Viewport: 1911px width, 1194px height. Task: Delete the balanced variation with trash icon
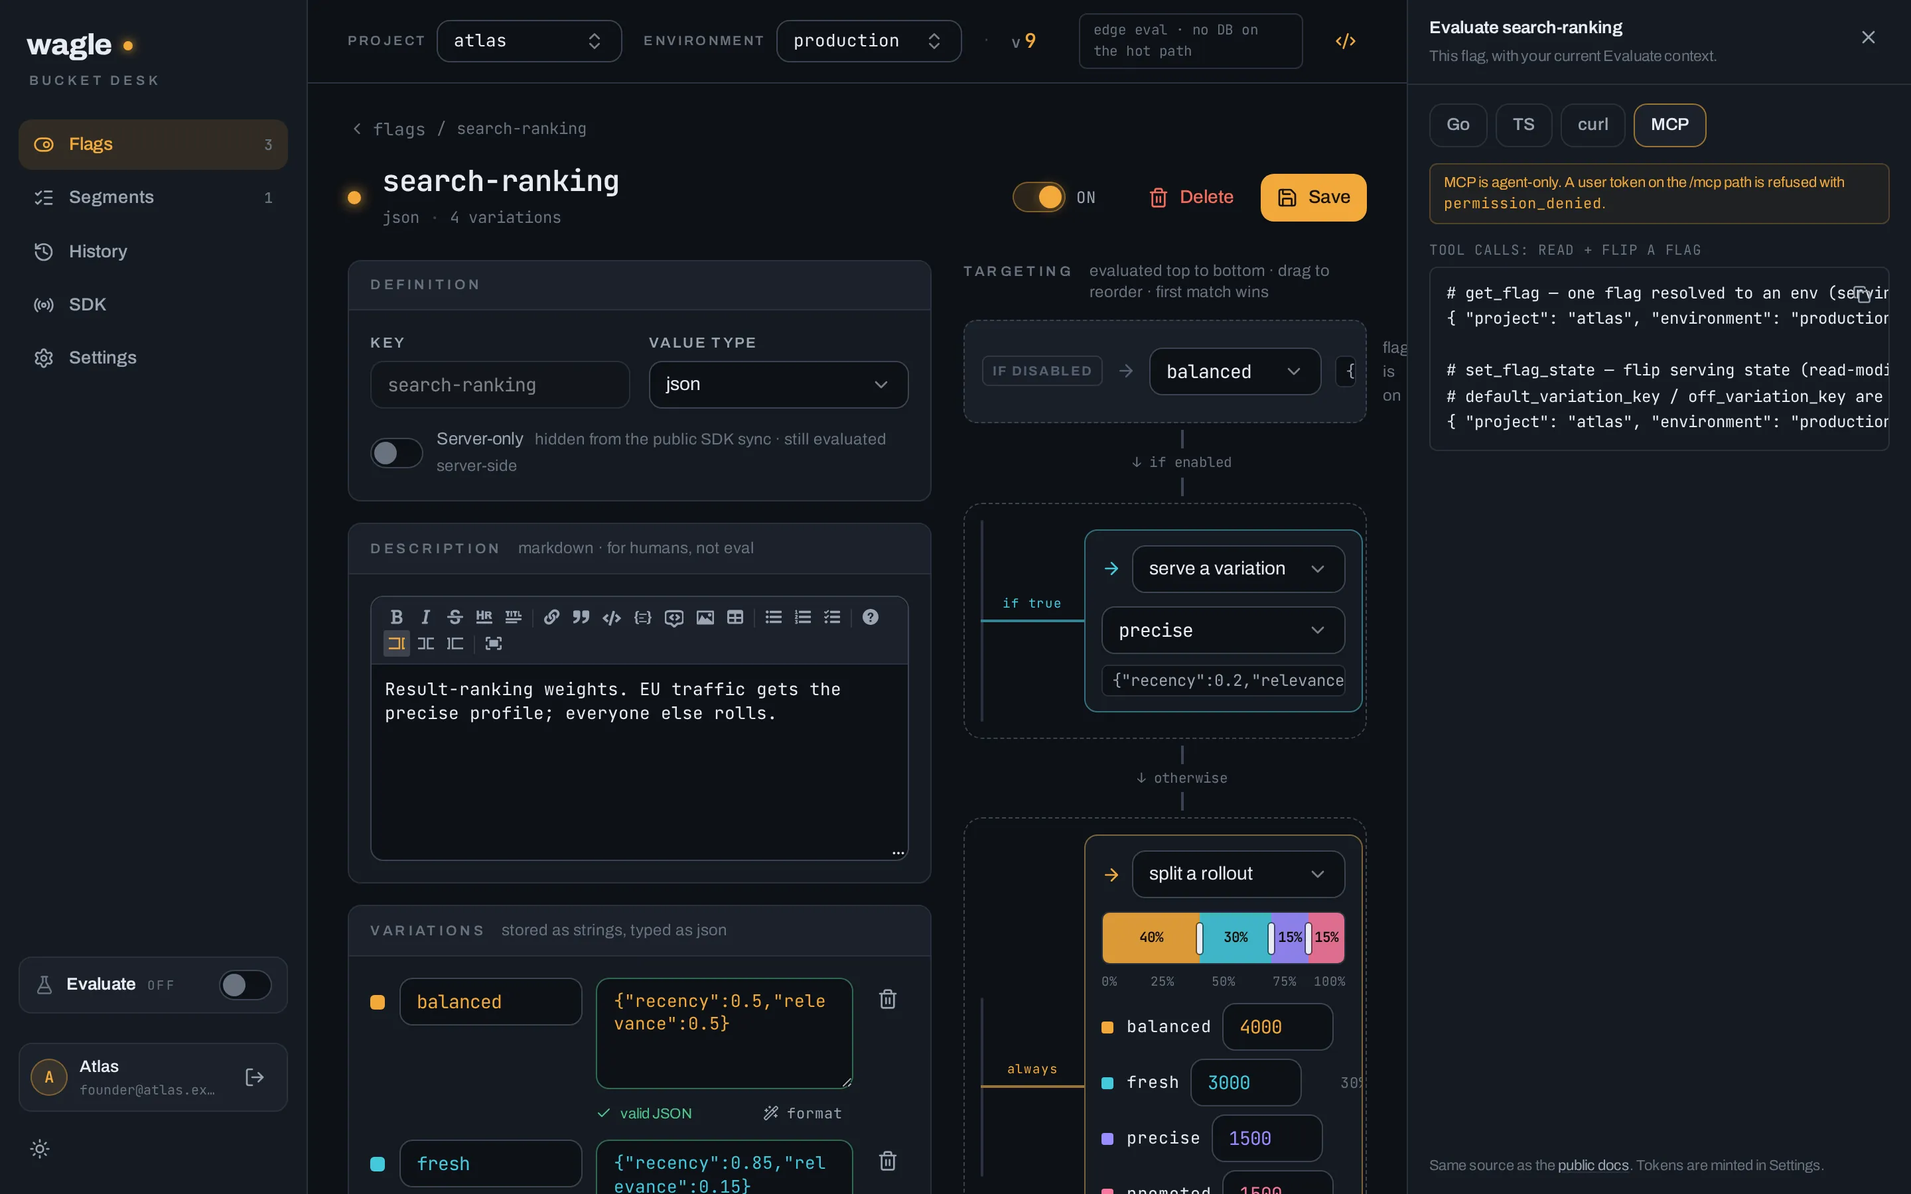click(x=888, y=999)
